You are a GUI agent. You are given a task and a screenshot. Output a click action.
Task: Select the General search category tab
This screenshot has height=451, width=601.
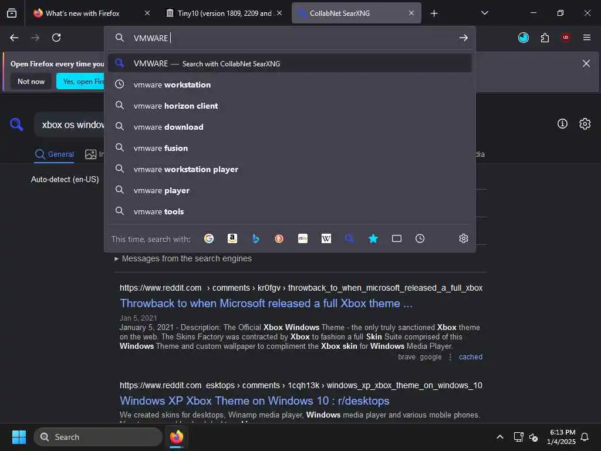pos(54,154)
